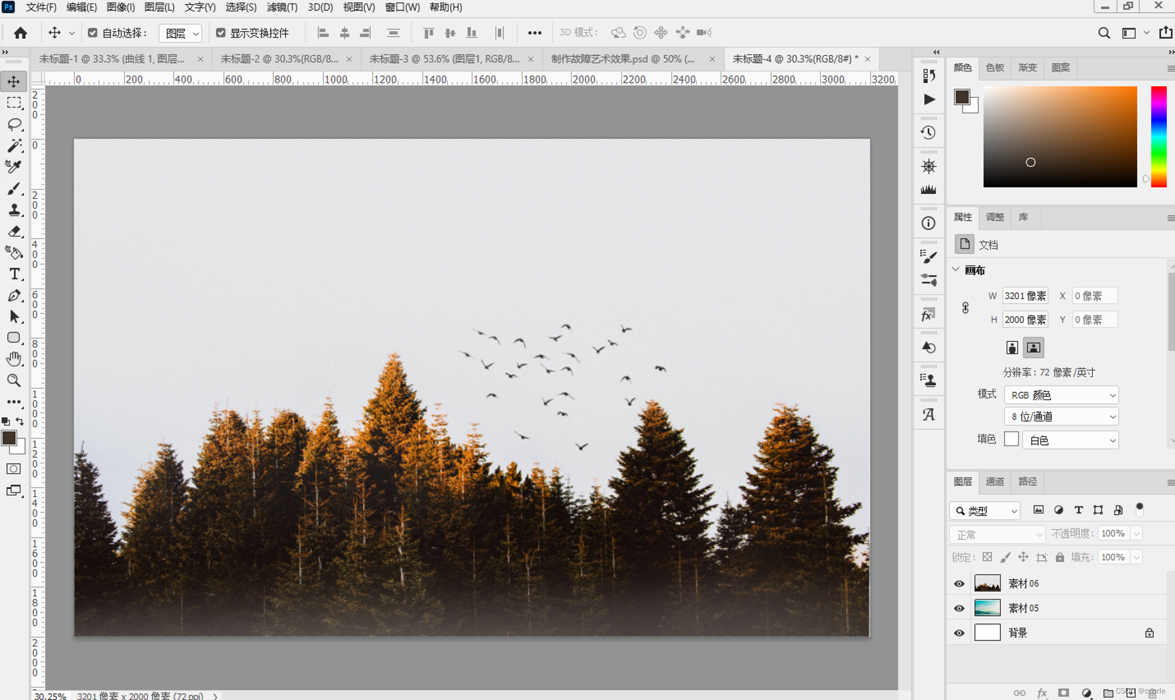Select the Clone Stamp tool
The image size is (1175, 700).
pyautogui.click(x=14, y=210)
